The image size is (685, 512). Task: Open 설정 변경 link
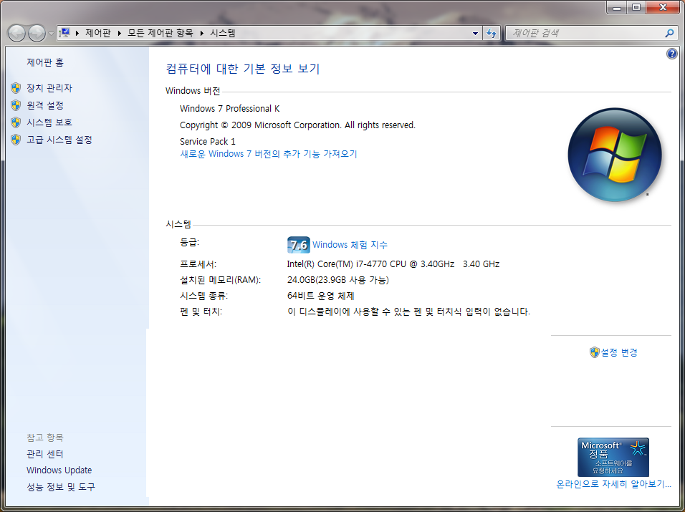pyautogui.click(x=619, y=352)
